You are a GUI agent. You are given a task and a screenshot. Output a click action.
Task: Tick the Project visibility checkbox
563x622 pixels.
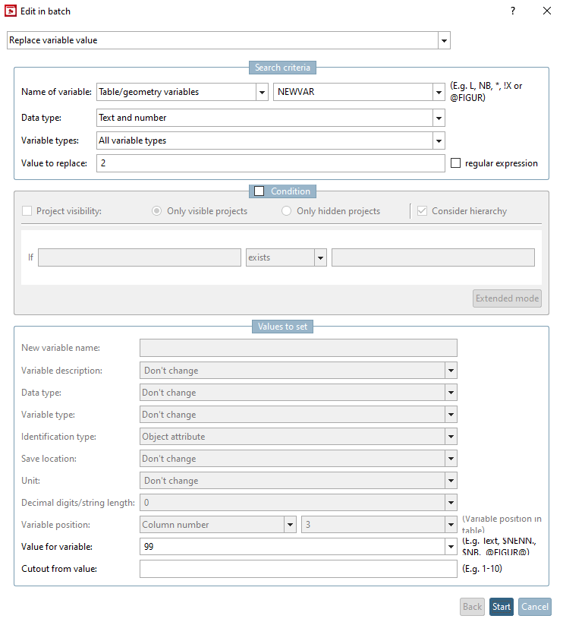27,211
